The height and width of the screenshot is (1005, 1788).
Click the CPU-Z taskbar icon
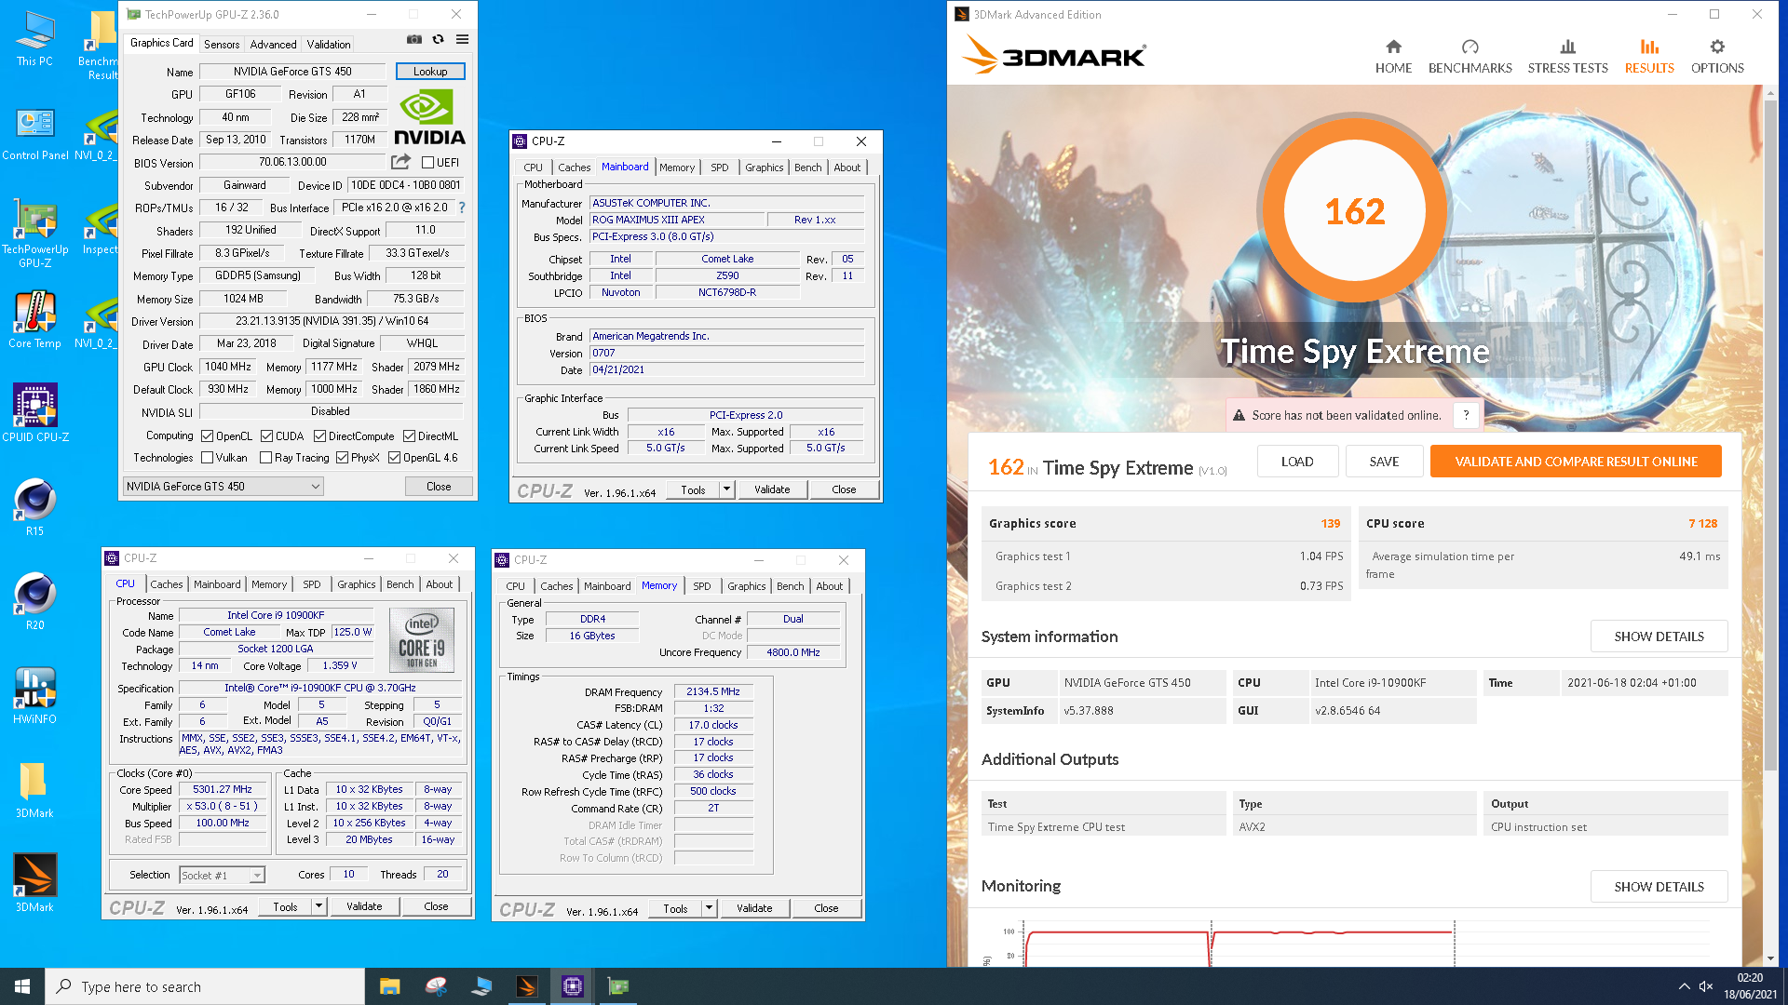[573, 986]
